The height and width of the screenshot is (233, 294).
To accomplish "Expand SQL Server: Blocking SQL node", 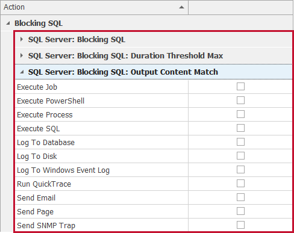I will 22,39.
